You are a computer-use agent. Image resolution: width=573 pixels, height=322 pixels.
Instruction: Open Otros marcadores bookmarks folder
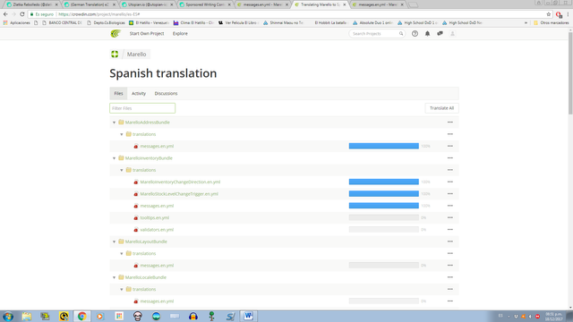552,22
